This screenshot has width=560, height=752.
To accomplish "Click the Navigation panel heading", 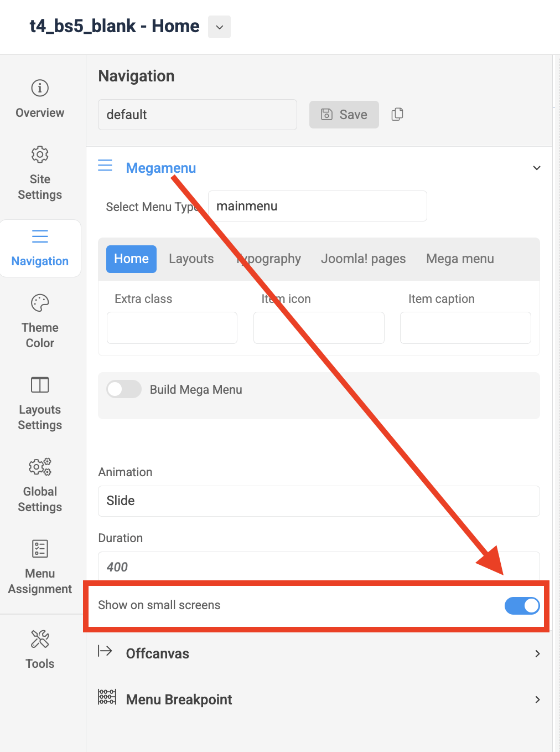I will (x=136, y=76).
